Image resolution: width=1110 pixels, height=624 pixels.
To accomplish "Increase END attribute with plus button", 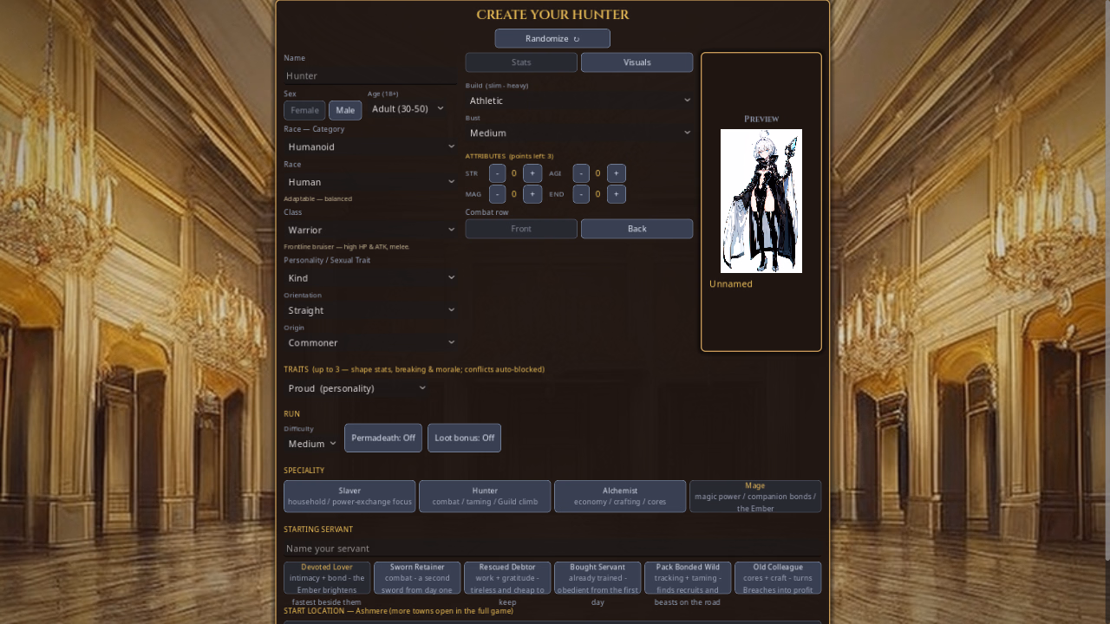I will pyautogui.click(x=616, y=194).
